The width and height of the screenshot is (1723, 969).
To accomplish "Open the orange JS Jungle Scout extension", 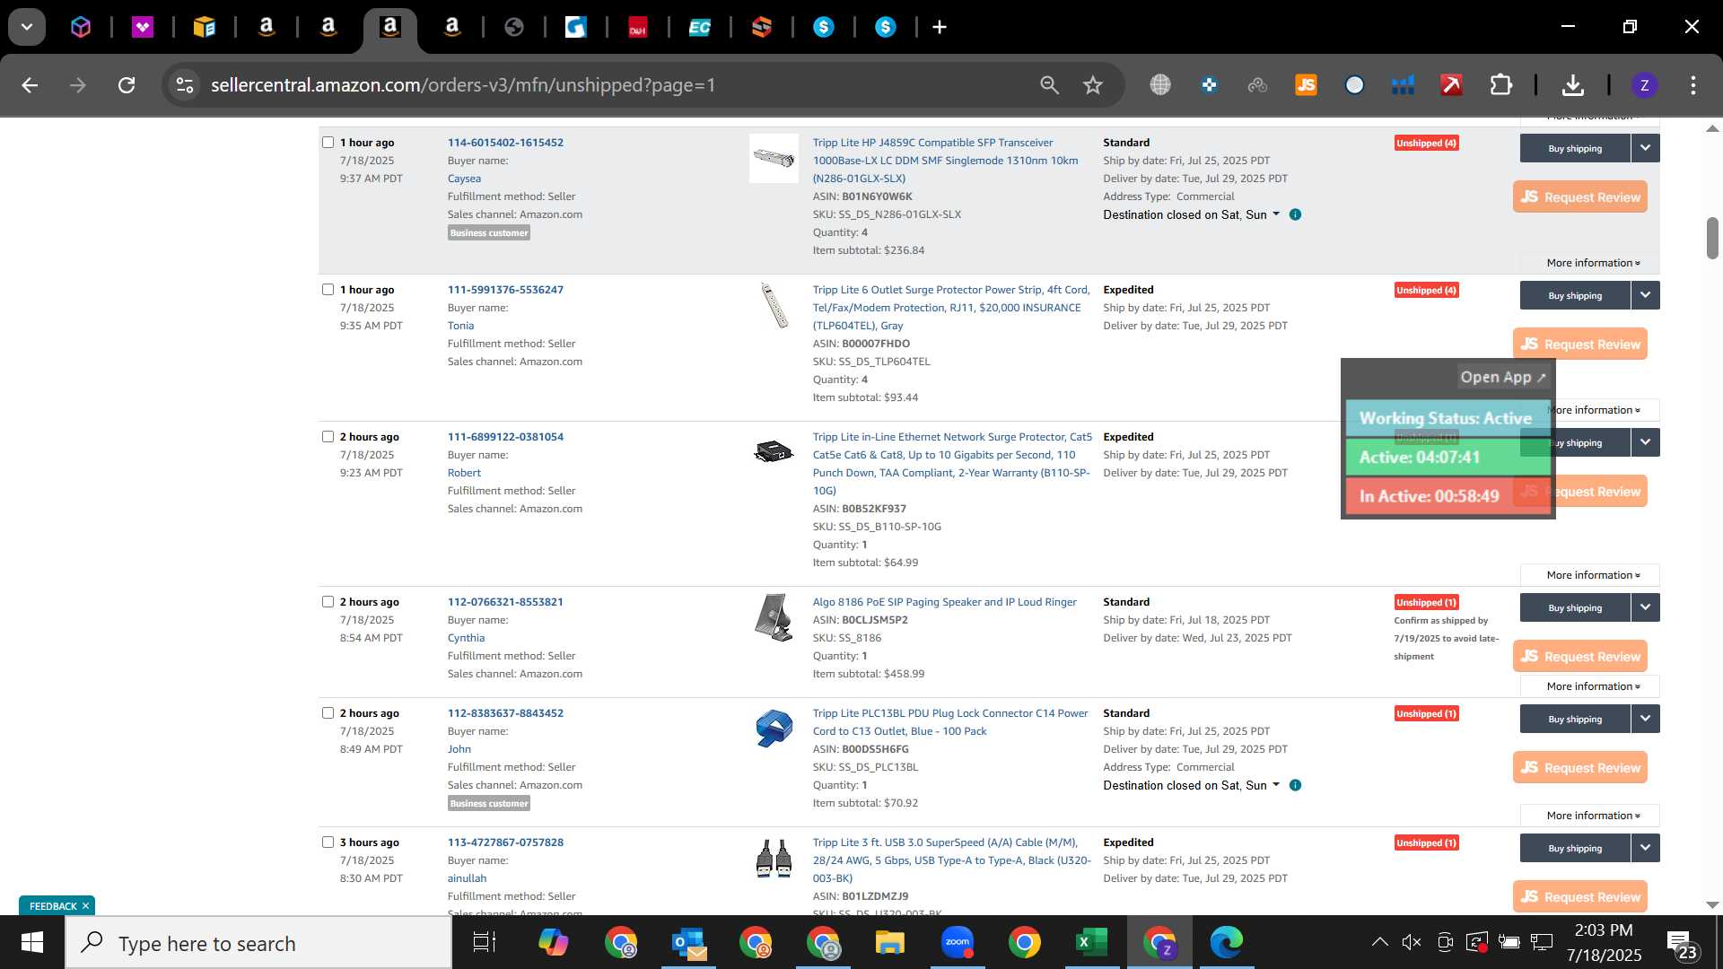I will [x=1306, y=85].
